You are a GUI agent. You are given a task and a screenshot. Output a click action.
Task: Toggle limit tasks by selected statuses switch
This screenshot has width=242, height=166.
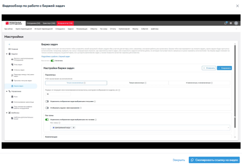[47, 101]
